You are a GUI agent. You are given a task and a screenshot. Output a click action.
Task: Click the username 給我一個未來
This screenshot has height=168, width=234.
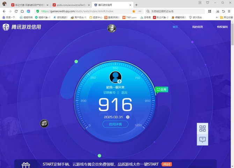click(115, 87)
